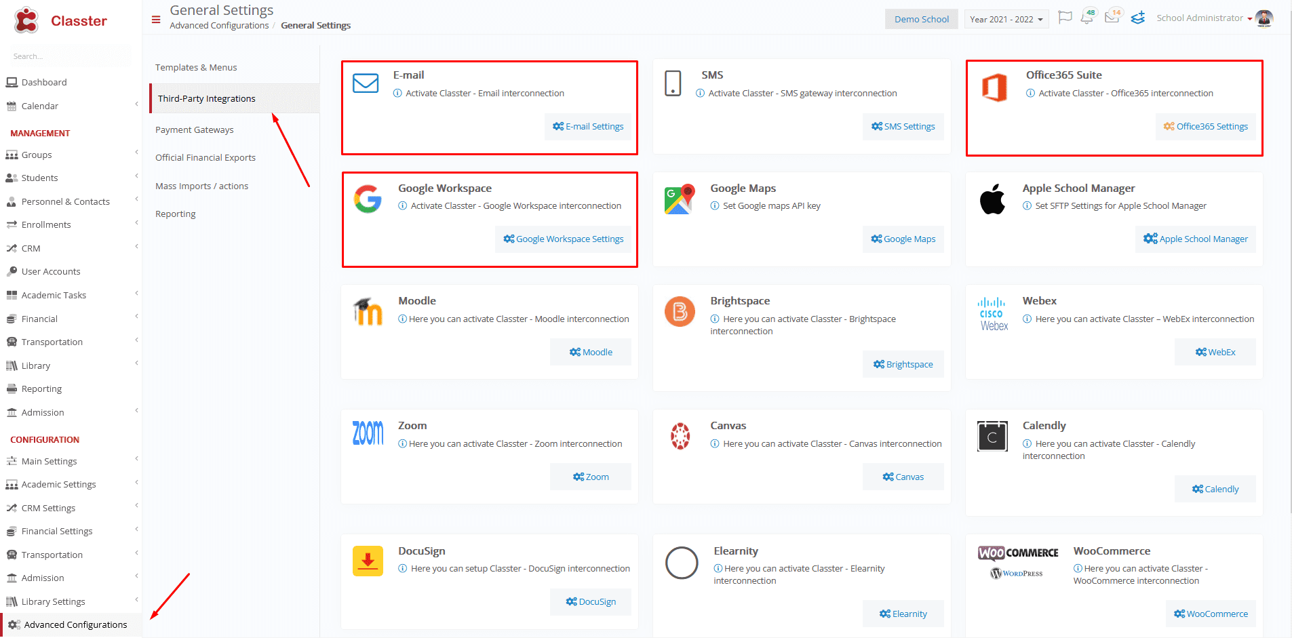Select Third-Party Integrations section

point(234,98)
